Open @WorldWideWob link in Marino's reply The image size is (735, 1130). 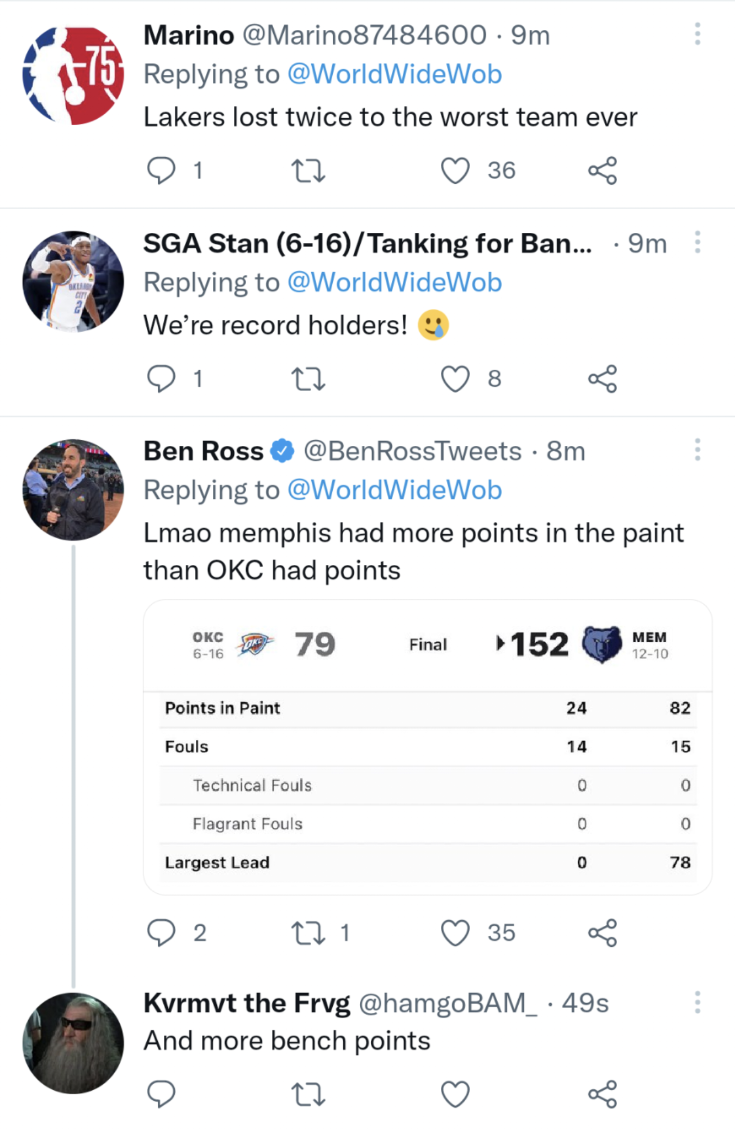point(395,74)
